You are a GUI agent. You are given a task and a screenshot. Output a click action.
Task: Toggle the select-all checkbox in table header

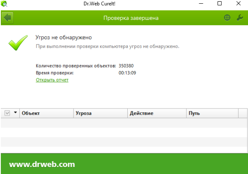7,113
